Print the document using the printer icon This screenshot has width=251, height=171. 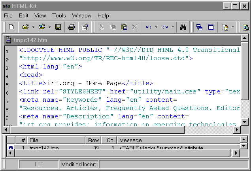coord(71,27)
